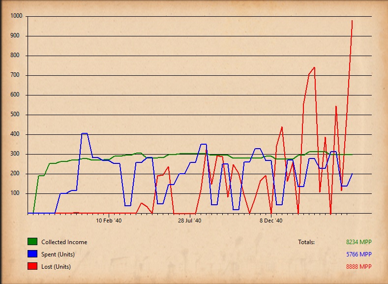Click the 700 axis value
Image resolution: width=388 pixels, height=284 pixels.
pyautogui.click(x=15, y=75)
